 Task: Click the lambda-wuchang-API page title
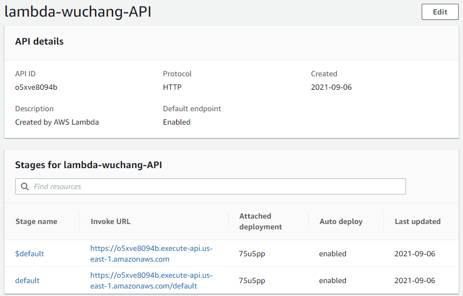point(78,12)
